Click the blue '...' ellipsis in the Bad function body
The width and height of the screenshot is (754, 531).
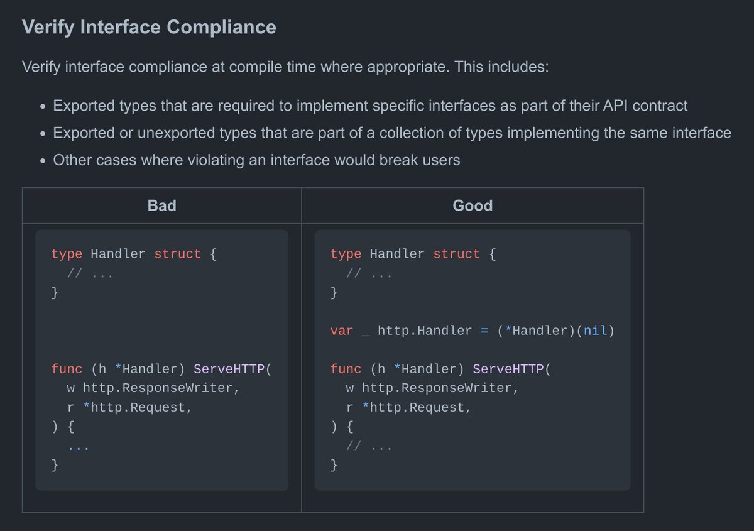pyautogui.click(x=79, y=447)
